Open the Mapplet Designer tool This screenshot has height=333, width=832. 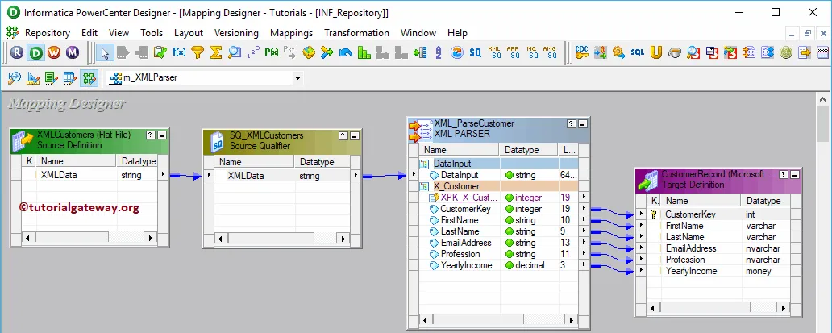point(70,78)
